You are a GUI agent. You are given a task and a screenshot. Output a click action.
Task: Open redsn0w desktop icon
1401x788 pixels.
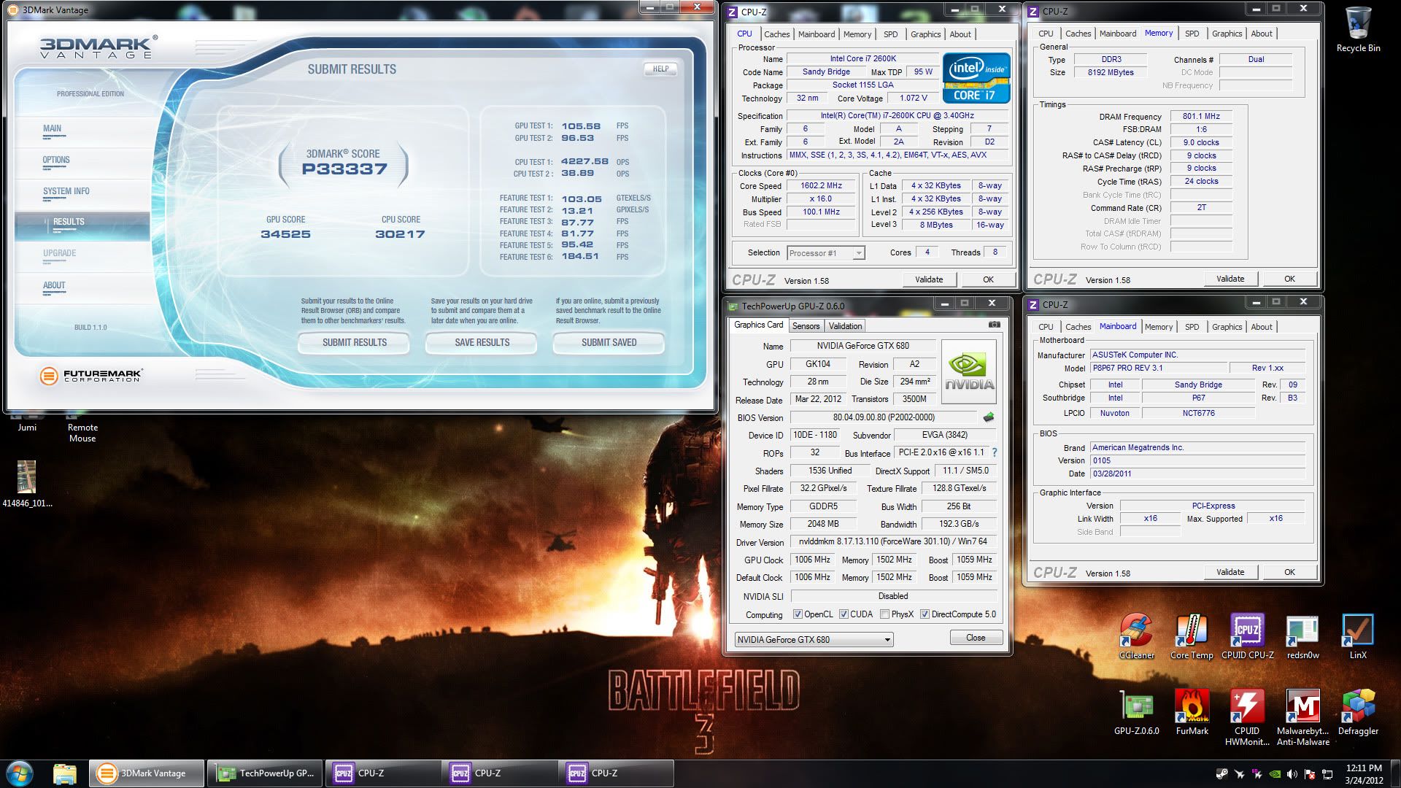click(1302, 637)
